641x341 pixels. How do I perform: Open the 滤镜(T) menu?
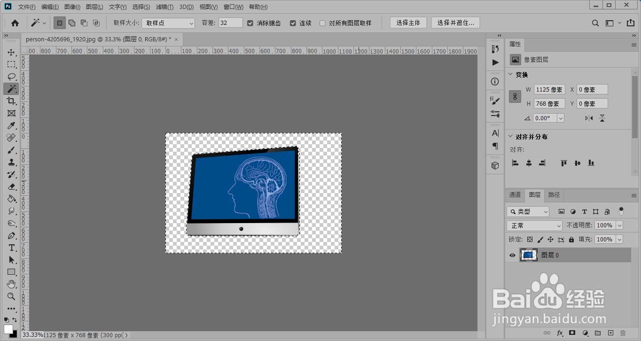tap(164, 7)
